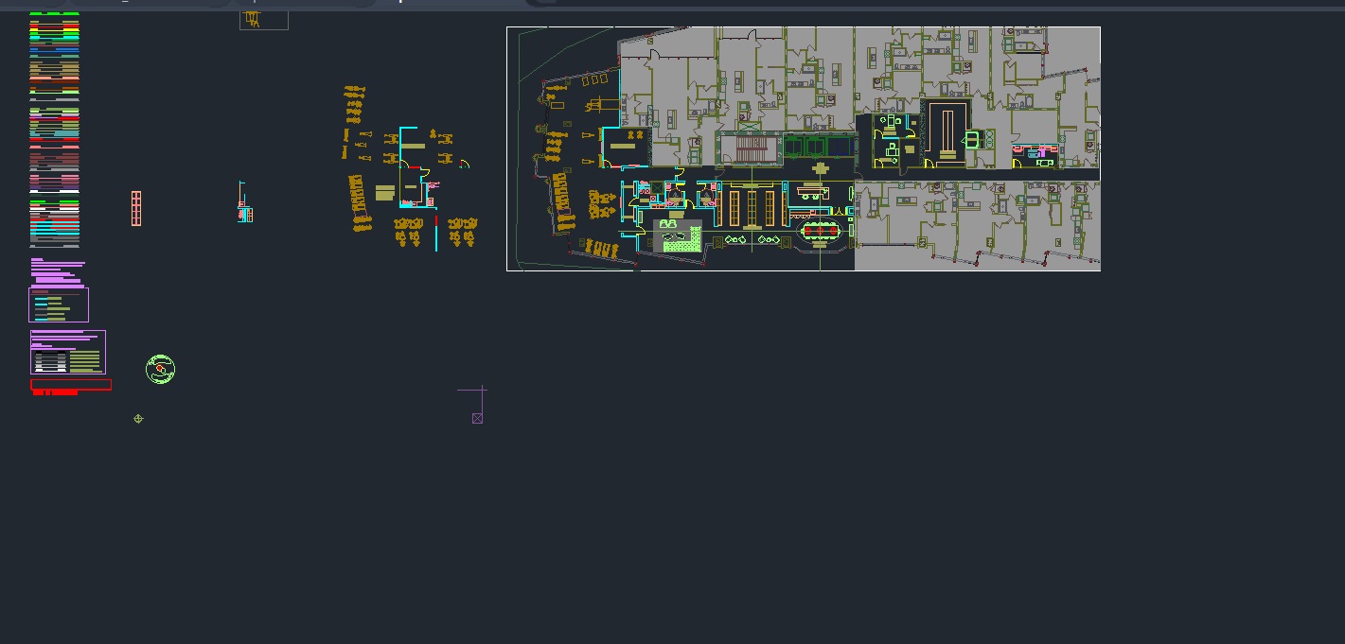Click the magenta text lines in the legend
Screen dimensions: 1345x644
click(57, 268)
